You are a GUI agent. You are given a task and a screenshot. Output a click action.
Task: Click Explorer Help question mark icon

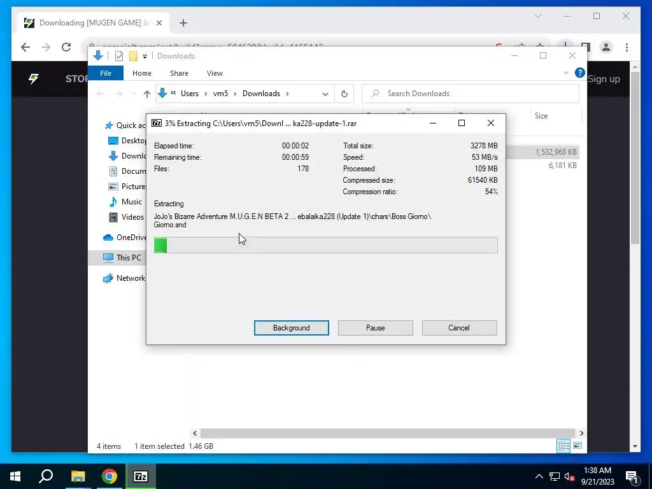(x=579, y=73)
